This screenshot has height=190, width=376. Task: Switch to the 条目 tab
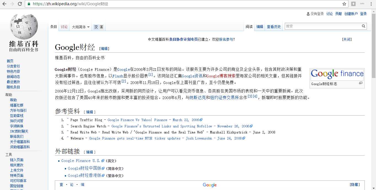coord(53,27)
